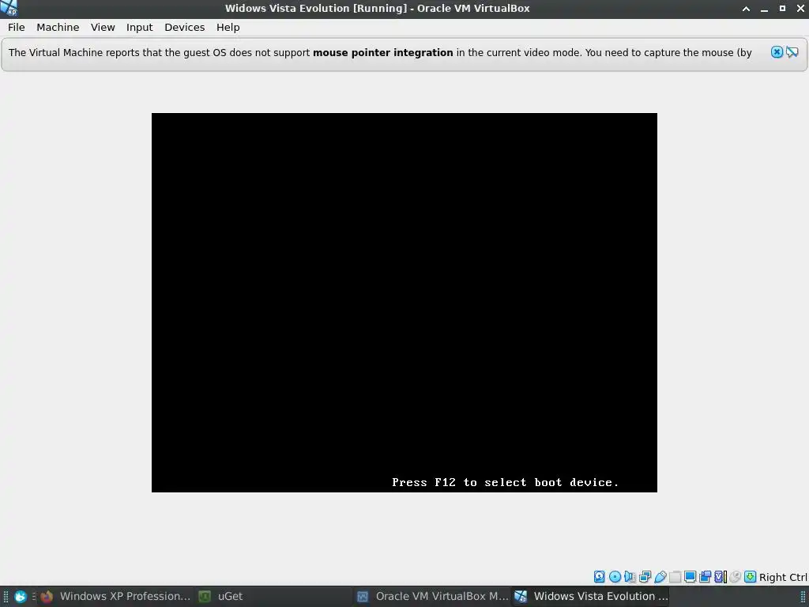
Task: Open the File menu
Action: pyautogui.click(x=16, y=28)
